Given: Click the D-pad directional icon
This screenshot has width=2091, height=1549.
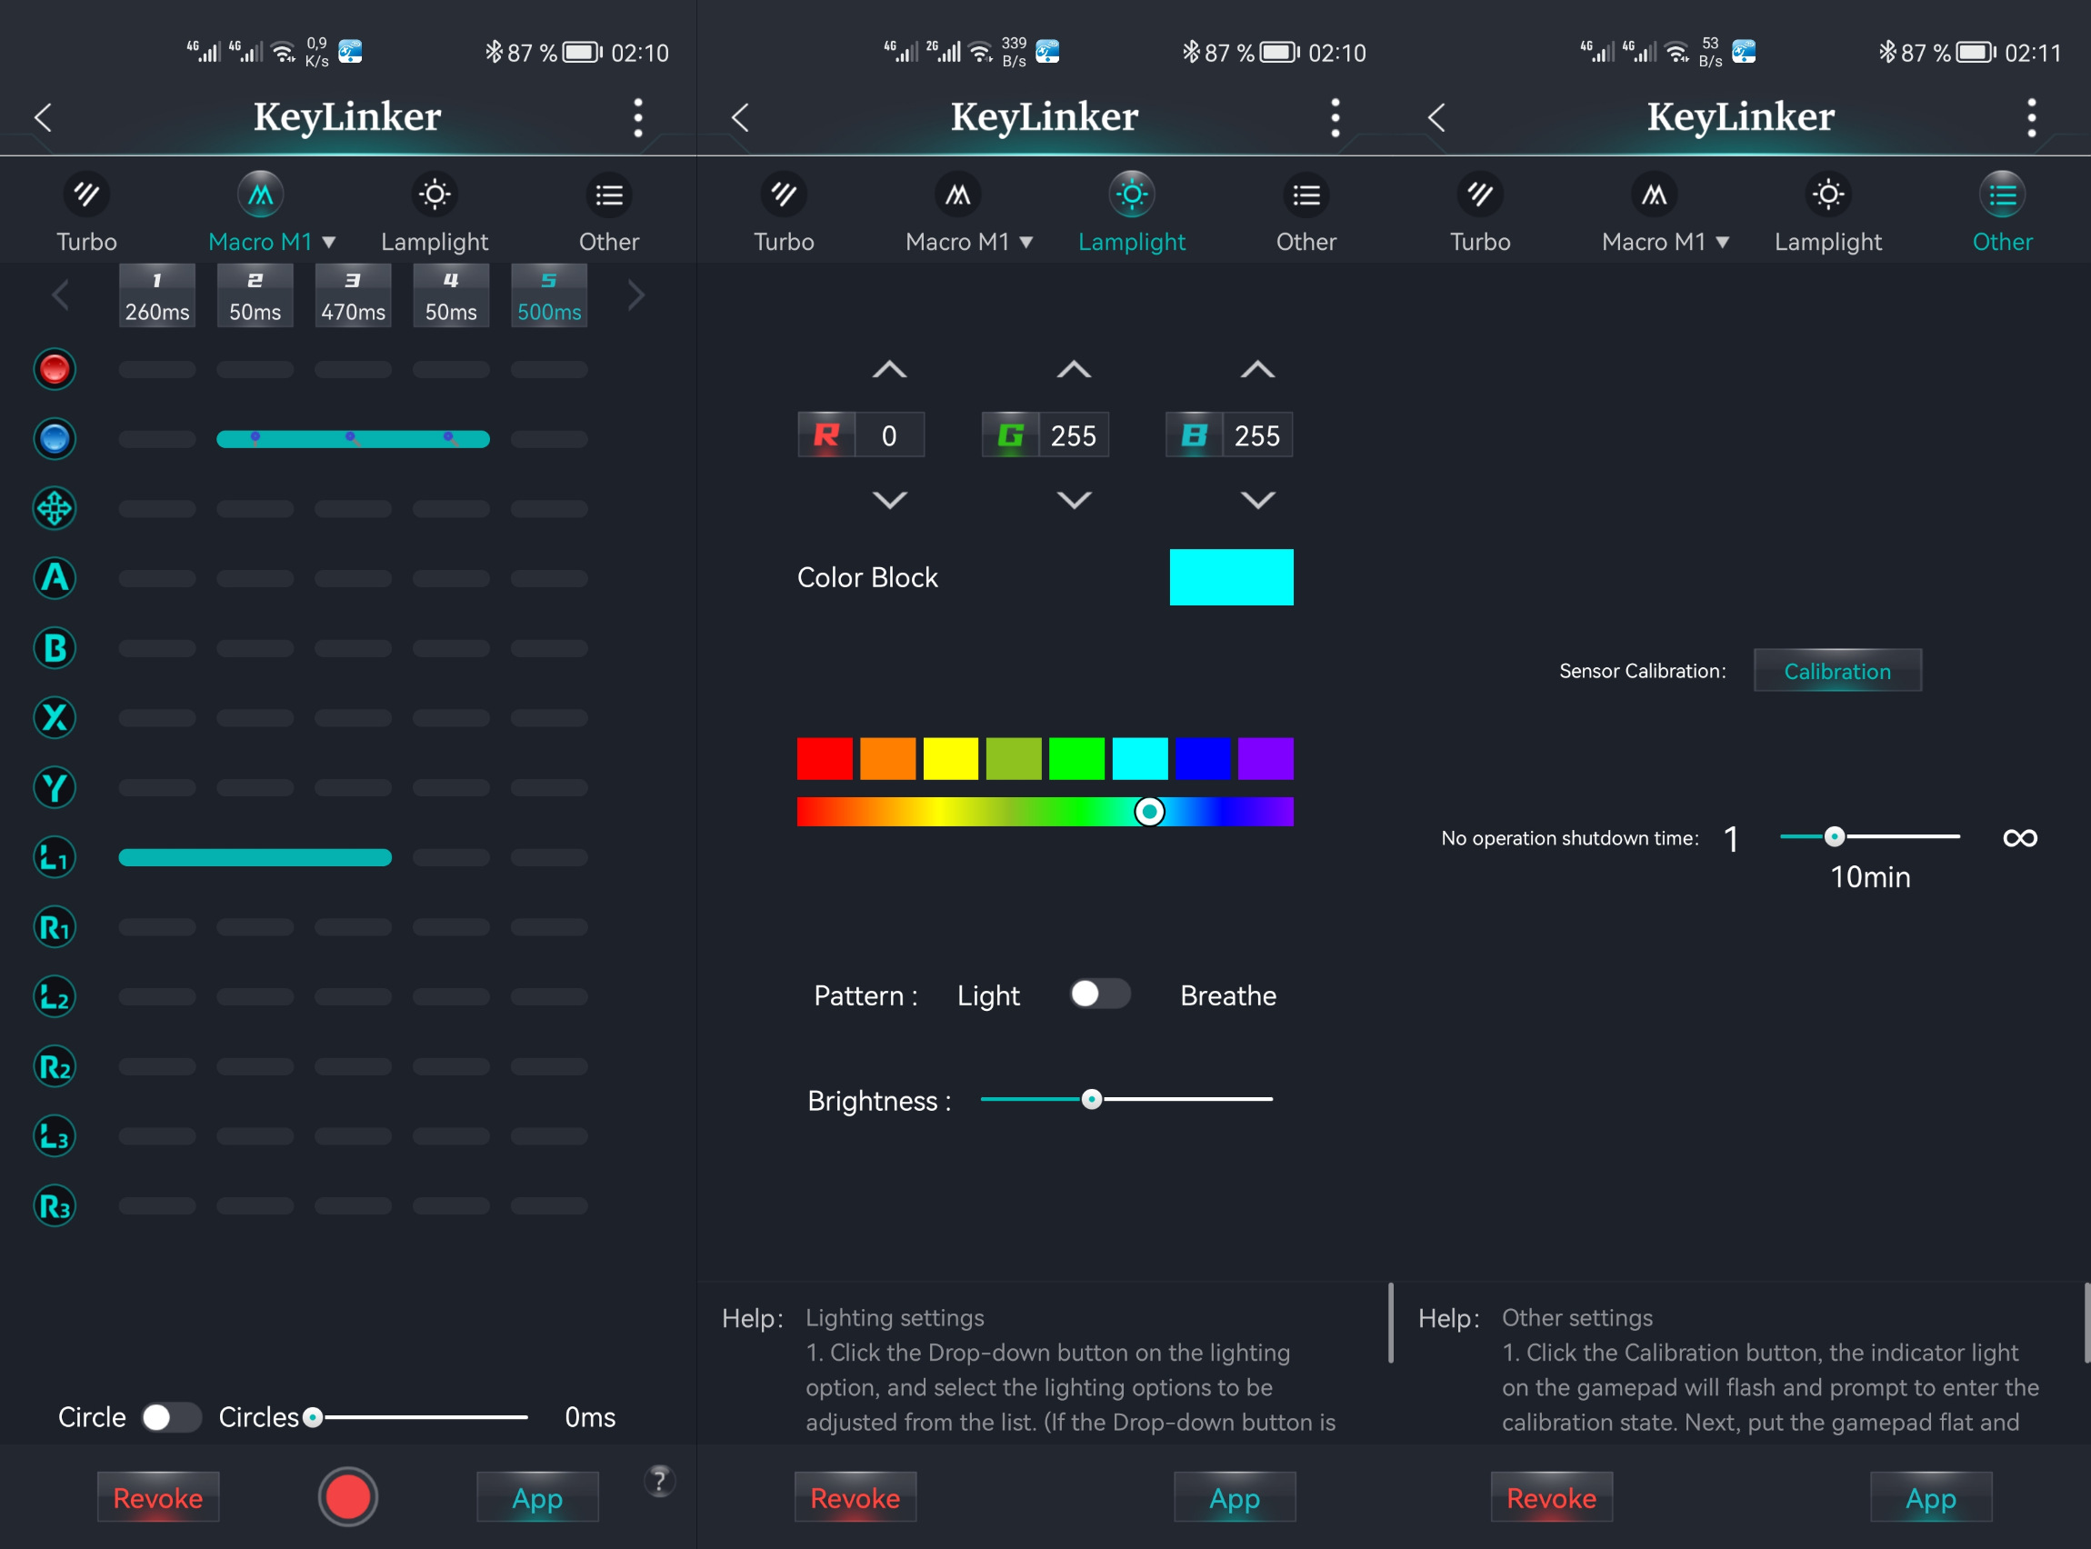Looking at the screenshot, I should (55, 508).
